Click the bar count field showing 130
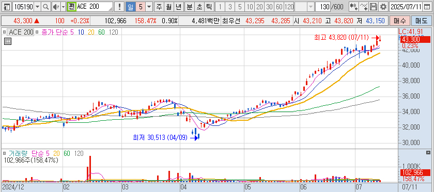Screen dimensions: 434x192 tap(323, 7)
